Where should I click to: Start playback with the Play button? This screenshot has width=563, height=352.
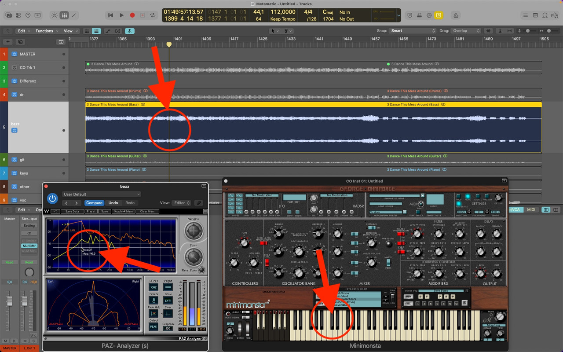pyautogui.click(x=122, y=15)
